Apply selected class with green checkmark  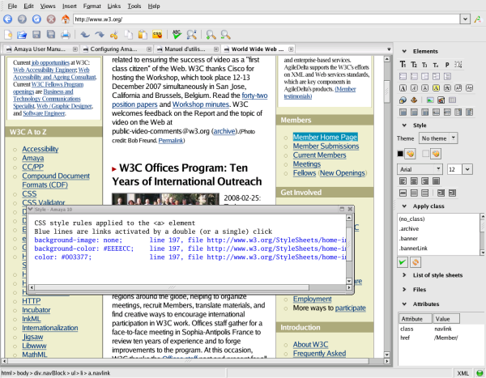point(402,262)
